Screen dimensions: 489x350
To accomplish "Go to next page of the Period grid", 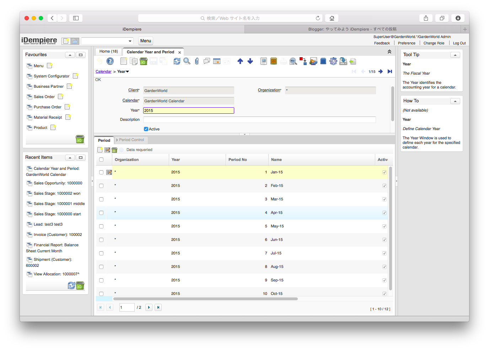I will [149, 307].
